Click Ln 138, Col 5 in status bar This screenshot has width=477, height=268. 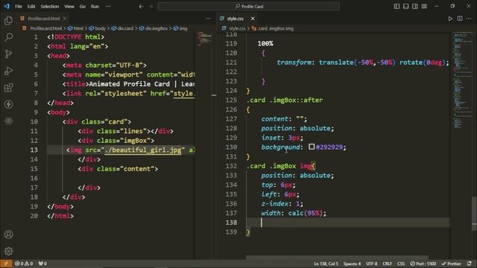326,264
